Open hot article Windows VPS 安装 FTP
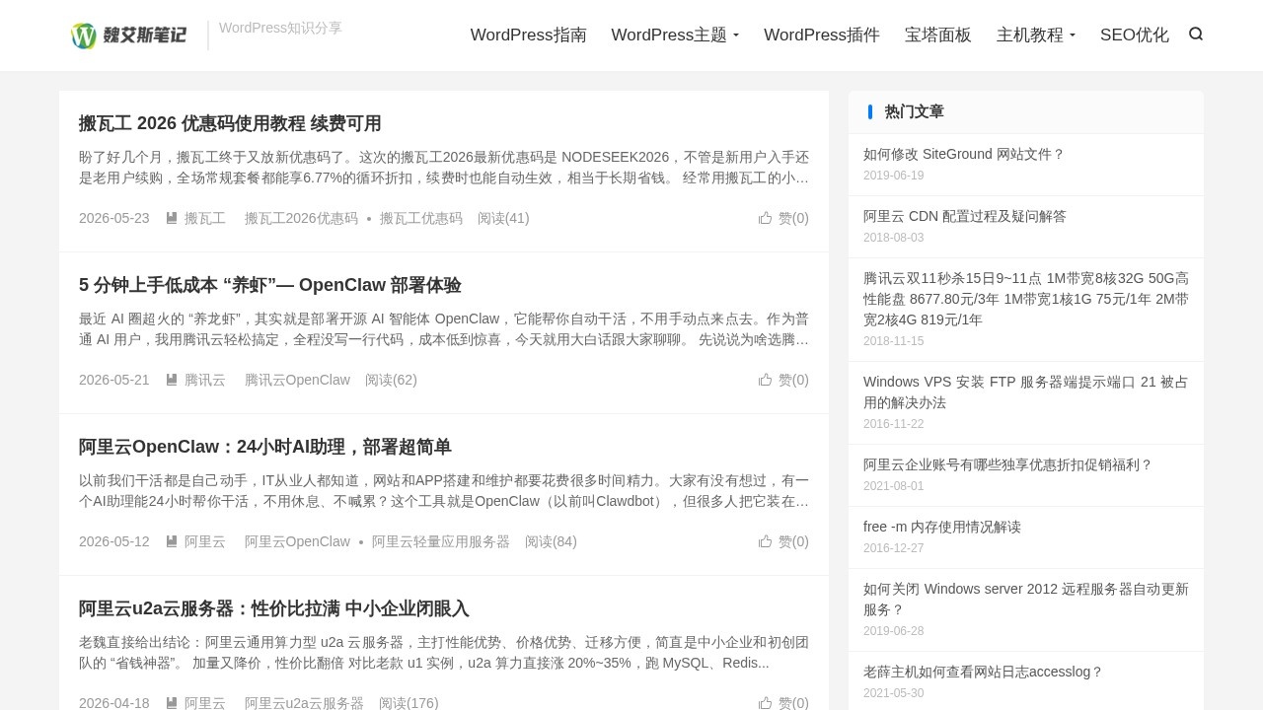The height and width of the screenshot is (710, 1263). [x=1026, y=391]
